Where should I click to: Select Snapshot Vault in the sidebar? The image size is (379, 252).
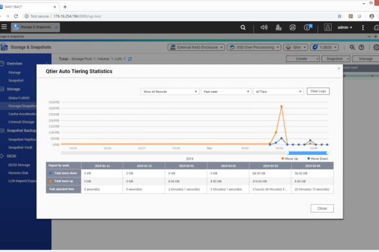point(20,147)
